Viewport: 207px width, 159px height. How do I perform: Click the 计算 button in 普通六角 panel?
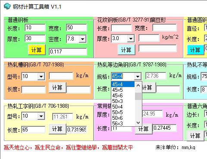(x=195, y=136)
